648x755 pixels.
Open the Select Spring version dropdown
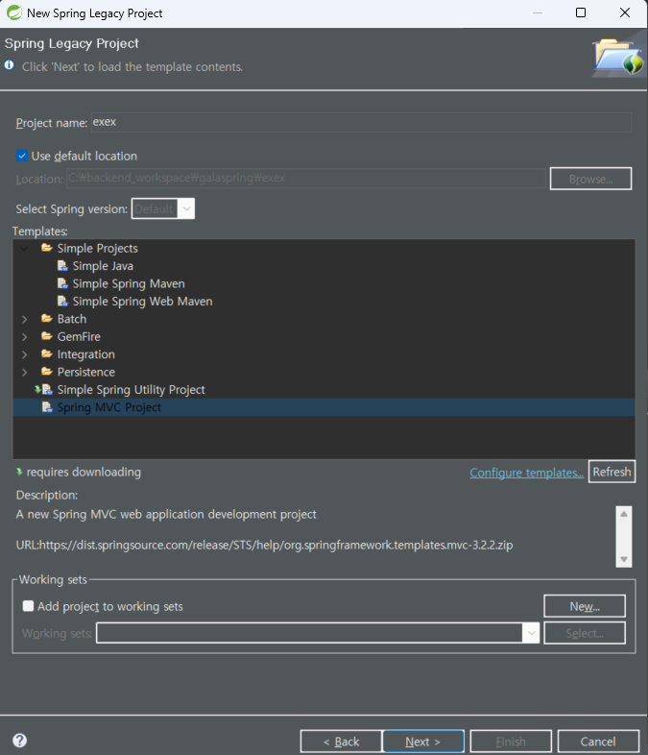click(163, 208)
